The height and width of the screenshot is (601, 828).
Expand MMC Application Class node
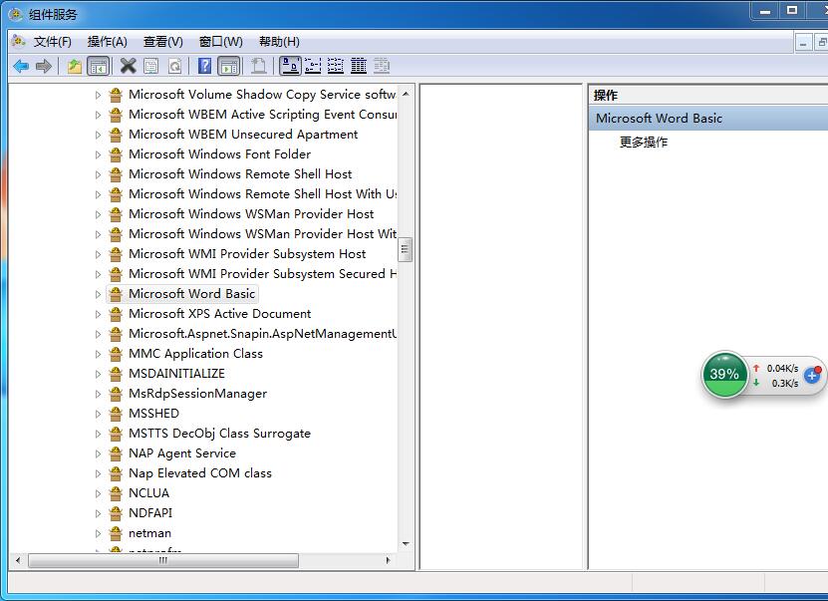[98, 354]
